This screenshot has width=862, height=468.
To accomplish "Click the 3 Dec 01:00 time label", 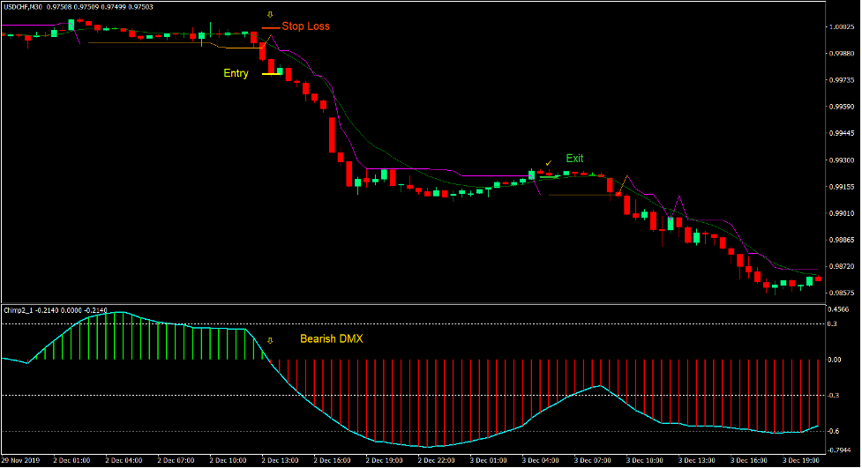I will coord(489,460).
